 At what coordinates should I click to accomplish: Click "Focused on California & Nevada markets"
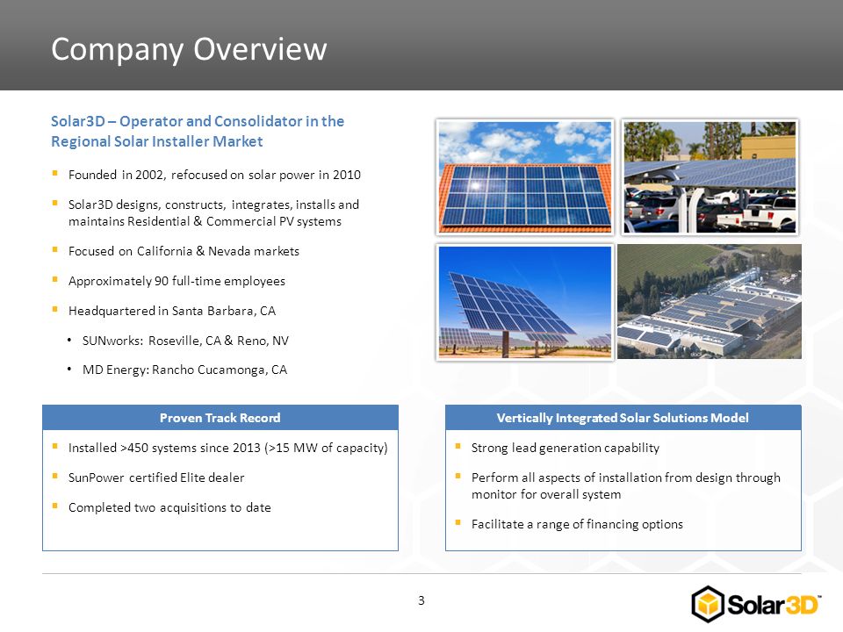coord(184,251)
